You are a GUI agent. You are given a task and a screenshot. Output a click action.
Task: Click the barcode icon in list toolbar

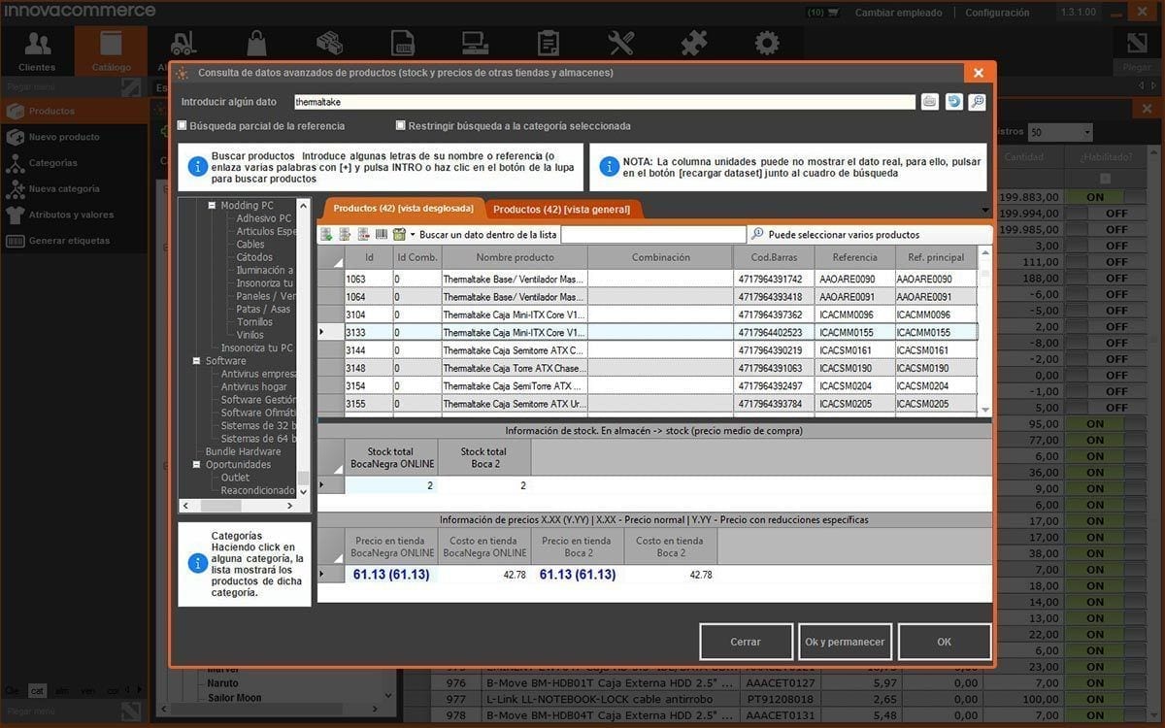pyautogui.click(x=382, y=235)
